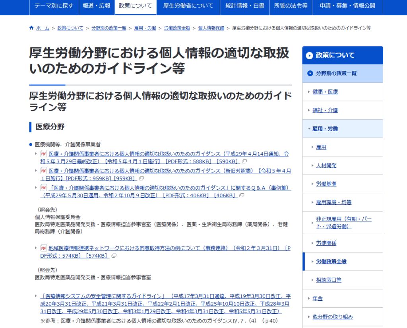
Task: Open the 医療情報システムの安全管理に関するガイドライン link
Action: click(x=103, y=297)
